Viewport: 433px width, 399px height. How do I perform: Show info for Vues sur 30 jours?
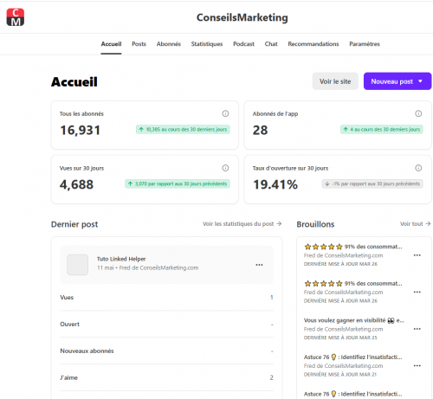[x=225, y=168]
